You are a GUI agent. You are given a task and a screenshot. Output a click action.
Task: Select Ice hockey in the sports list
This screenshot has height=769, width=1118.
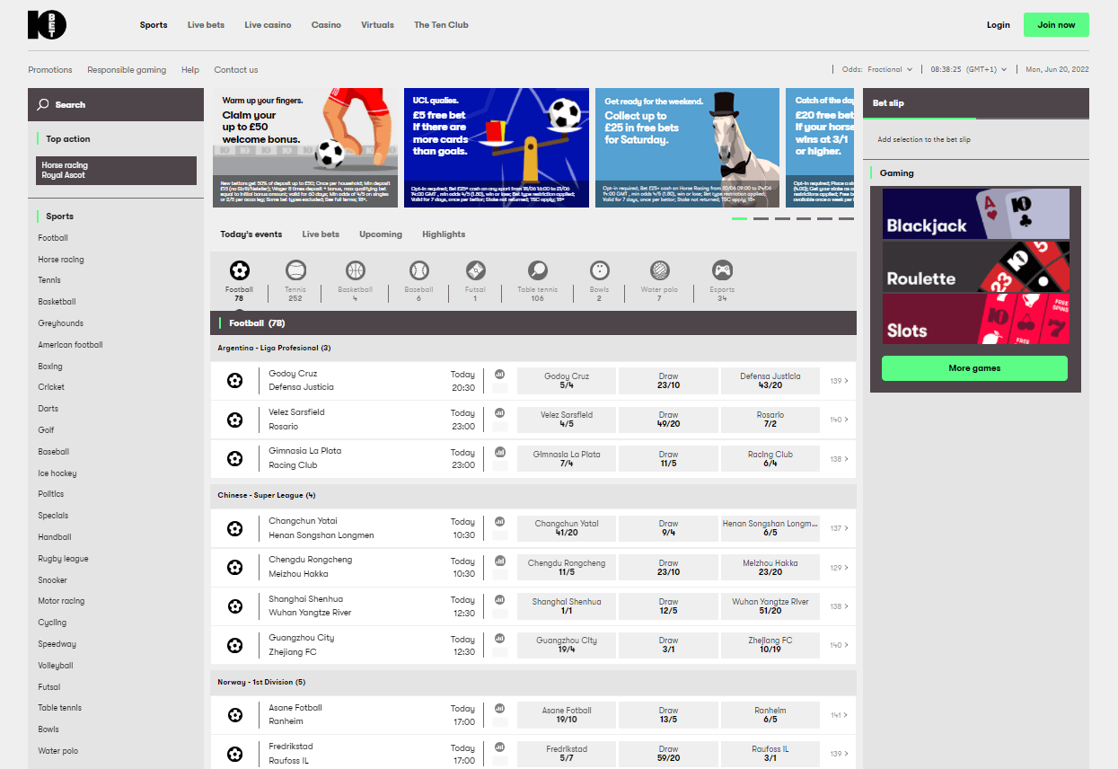(57, 473)
